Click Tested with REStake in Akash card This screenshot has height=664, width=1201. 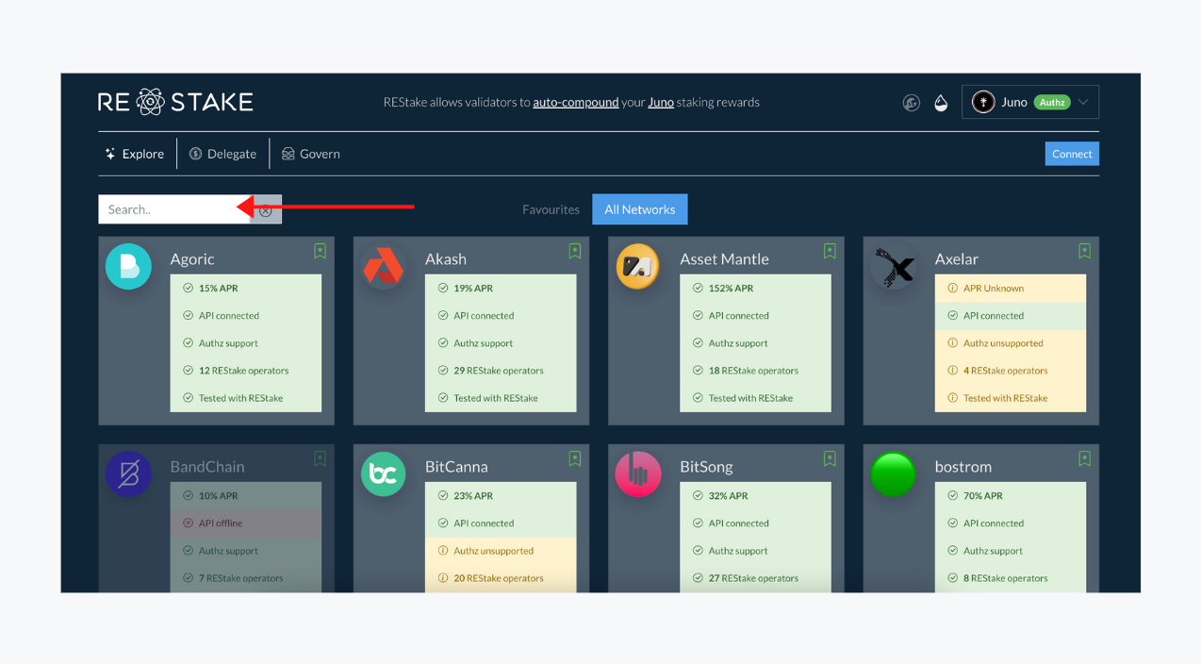tap(501, 398)
